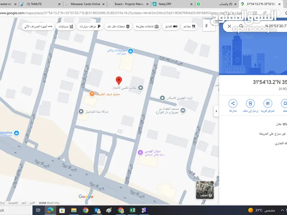
Task: Open Excel from taskbar
Action: point(132,210)
